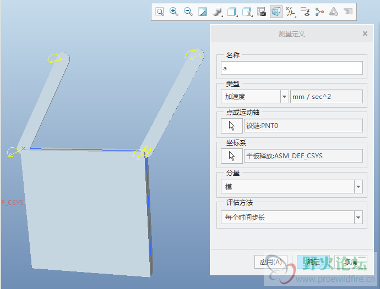Close the 测量定义 dialog
The width and height of the screenshot is (380, 289).
pyautogui.click(x=365, y=34)
